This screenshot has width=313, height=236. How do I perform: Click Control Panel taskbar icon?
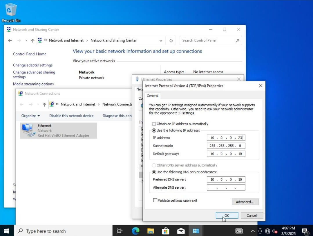point(196,231)
